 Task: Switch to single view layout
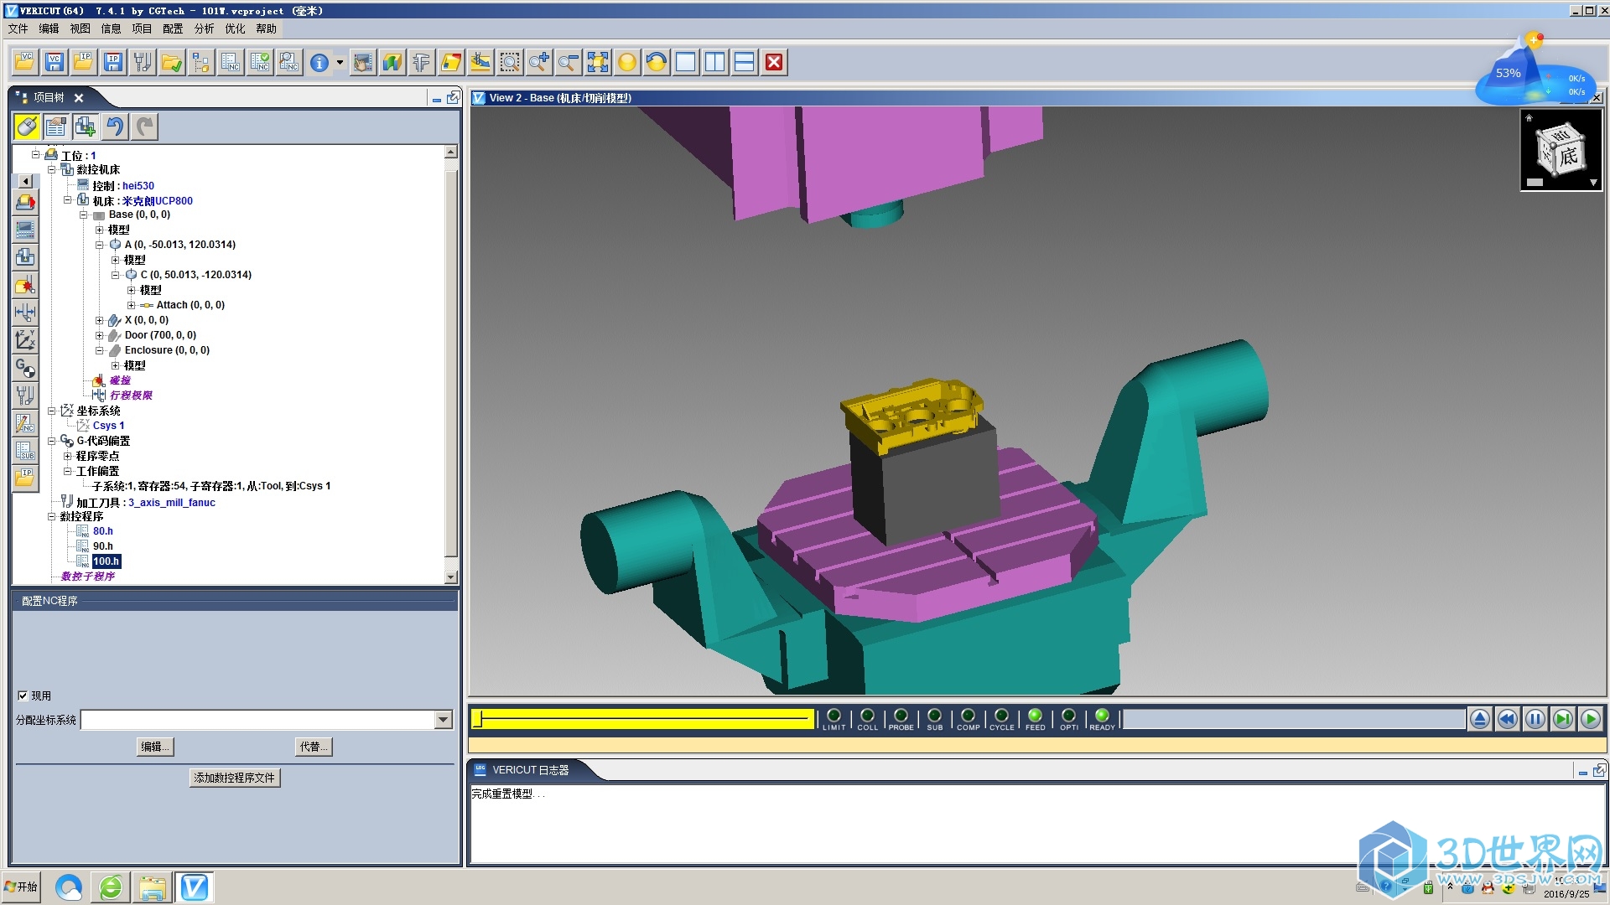click(686, 62)
